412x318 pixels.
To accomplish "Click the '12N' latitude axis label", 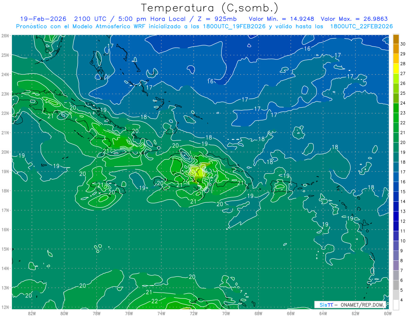I will [x=5, y=307].
